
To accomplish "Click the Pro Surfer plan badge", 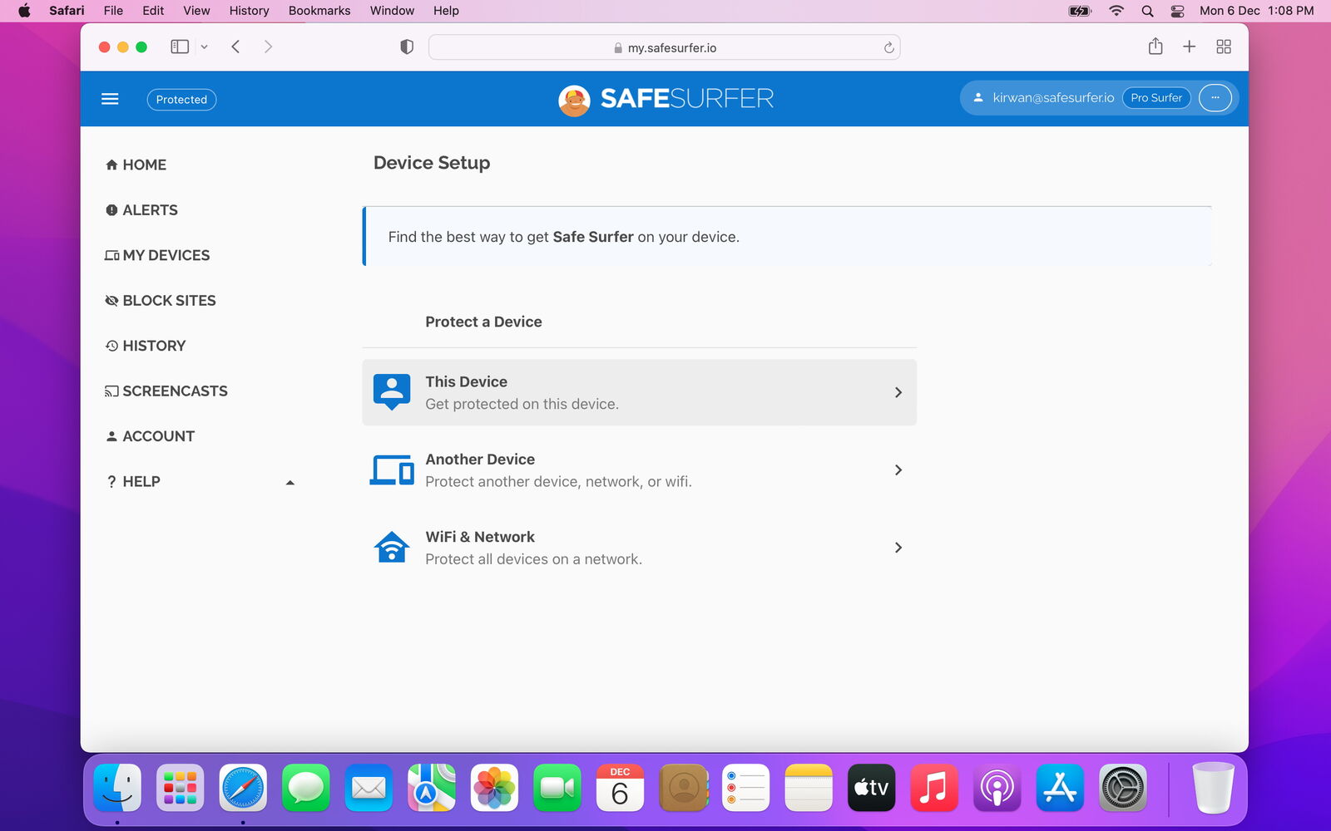I will coord(1156,98).
